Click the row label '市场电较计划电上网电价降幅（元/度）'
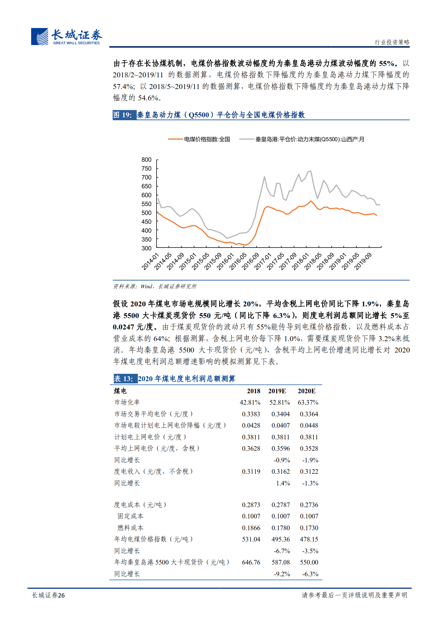Image resolution: width=439 pixels, height=622 pixels. (x=170, y=425)
